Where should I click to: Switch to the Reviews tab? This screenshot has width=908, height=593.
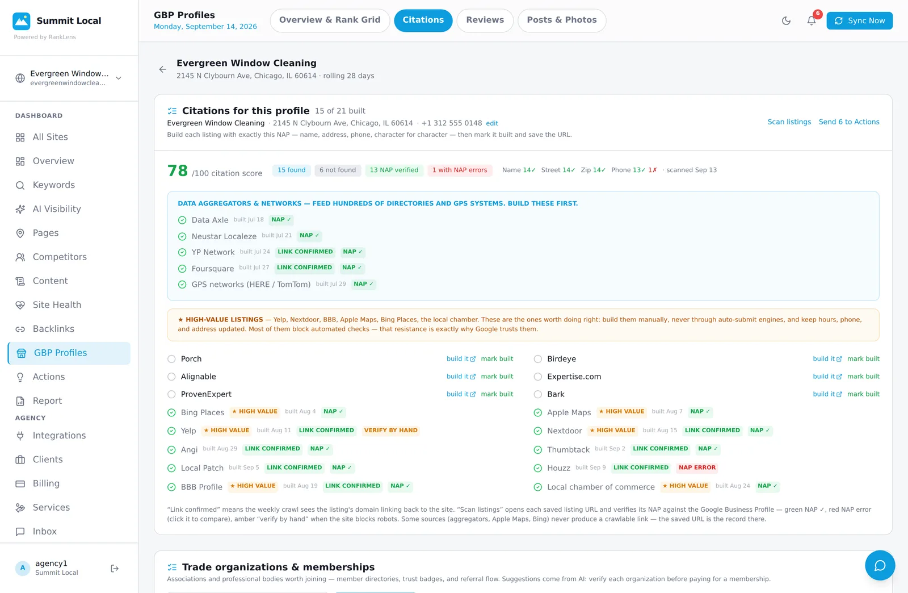[x=485, y=20]
